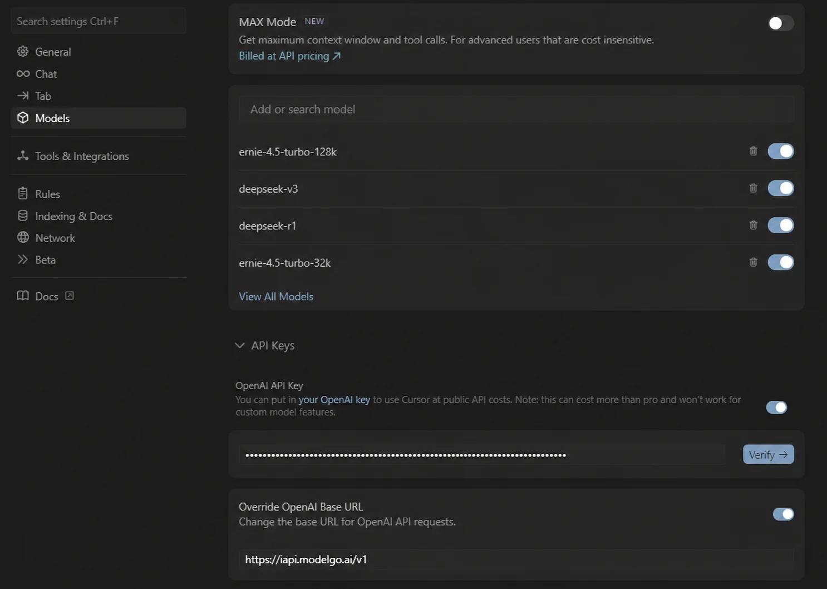Click the Indexing & Docs database icon
Screen dimensions: 827x589
pos(23,215)
